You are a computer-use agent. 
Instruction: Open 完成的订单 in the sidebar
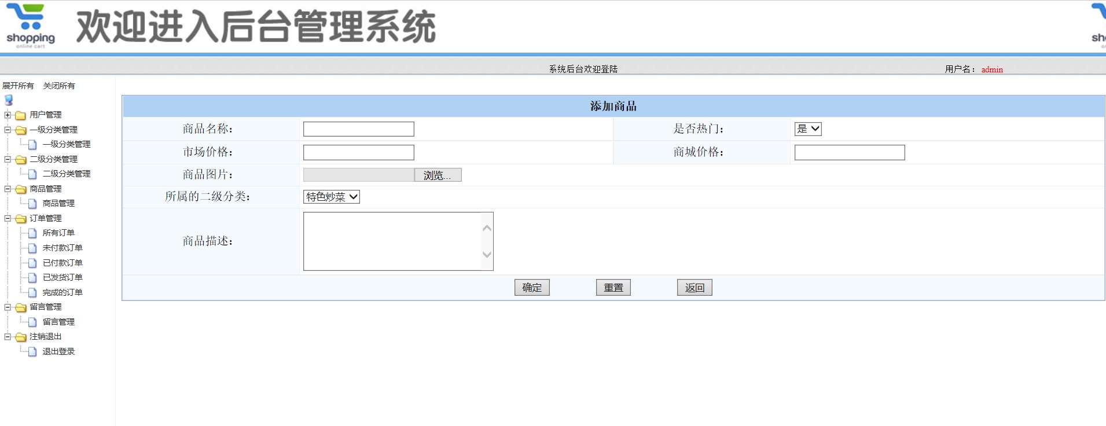point(63,292)
